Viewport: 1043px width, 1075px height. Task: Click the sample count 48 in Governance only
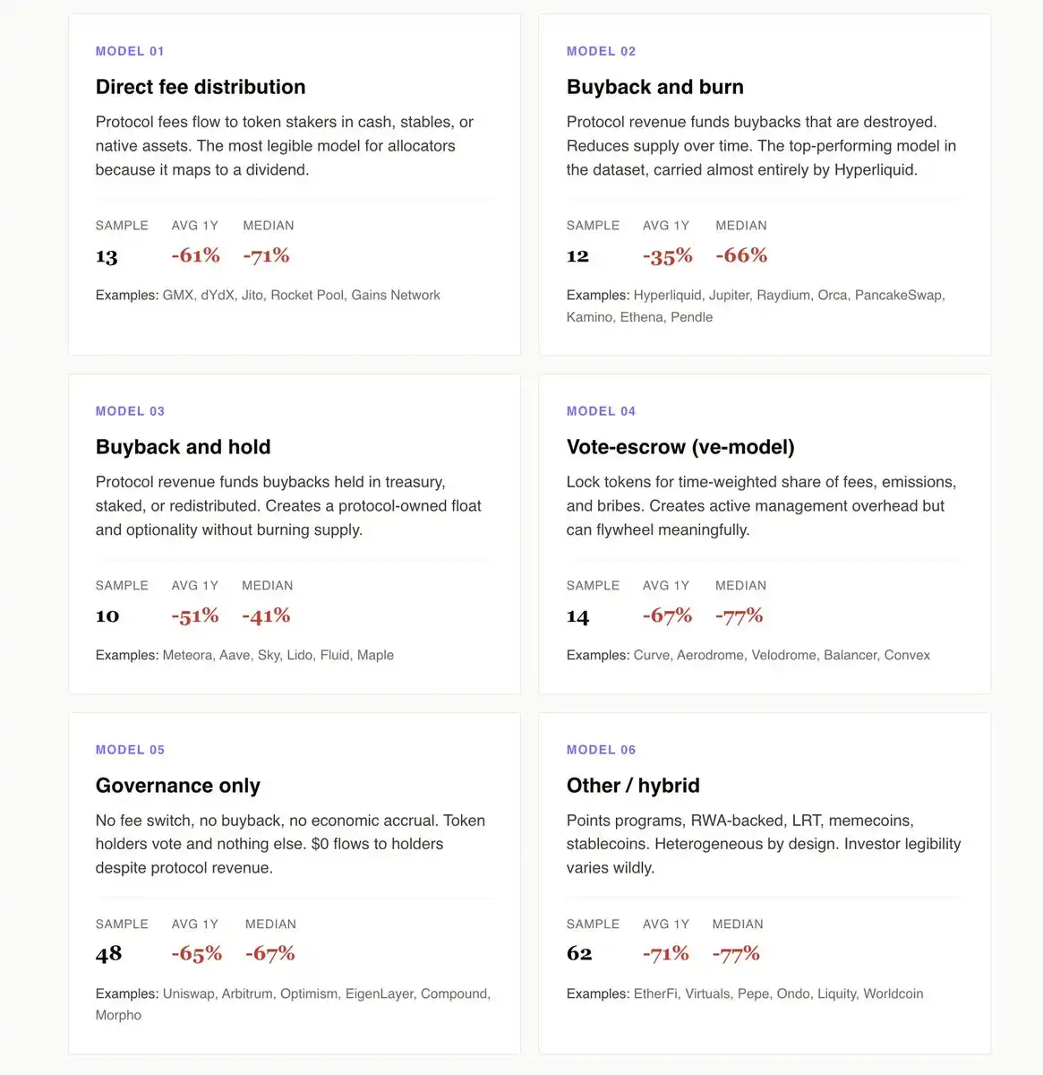(x=108, y=954)
